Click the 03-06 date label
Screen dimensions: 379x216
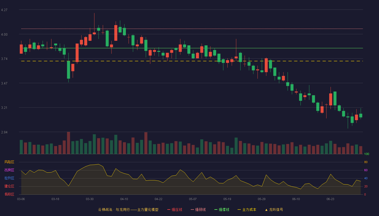[x=21, y=199]
